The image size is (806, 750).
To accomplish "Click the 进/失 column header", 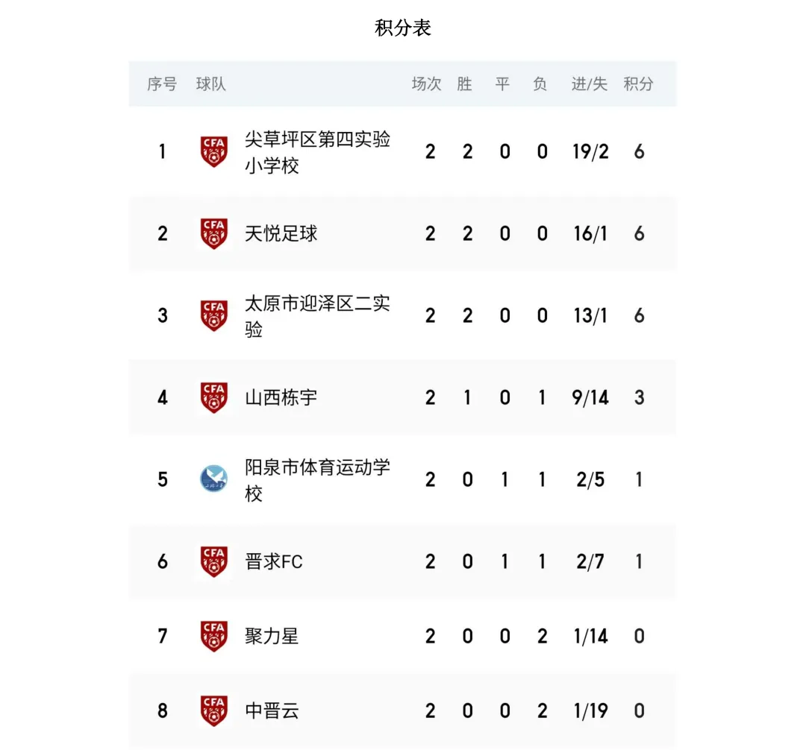I will (589, 83).
